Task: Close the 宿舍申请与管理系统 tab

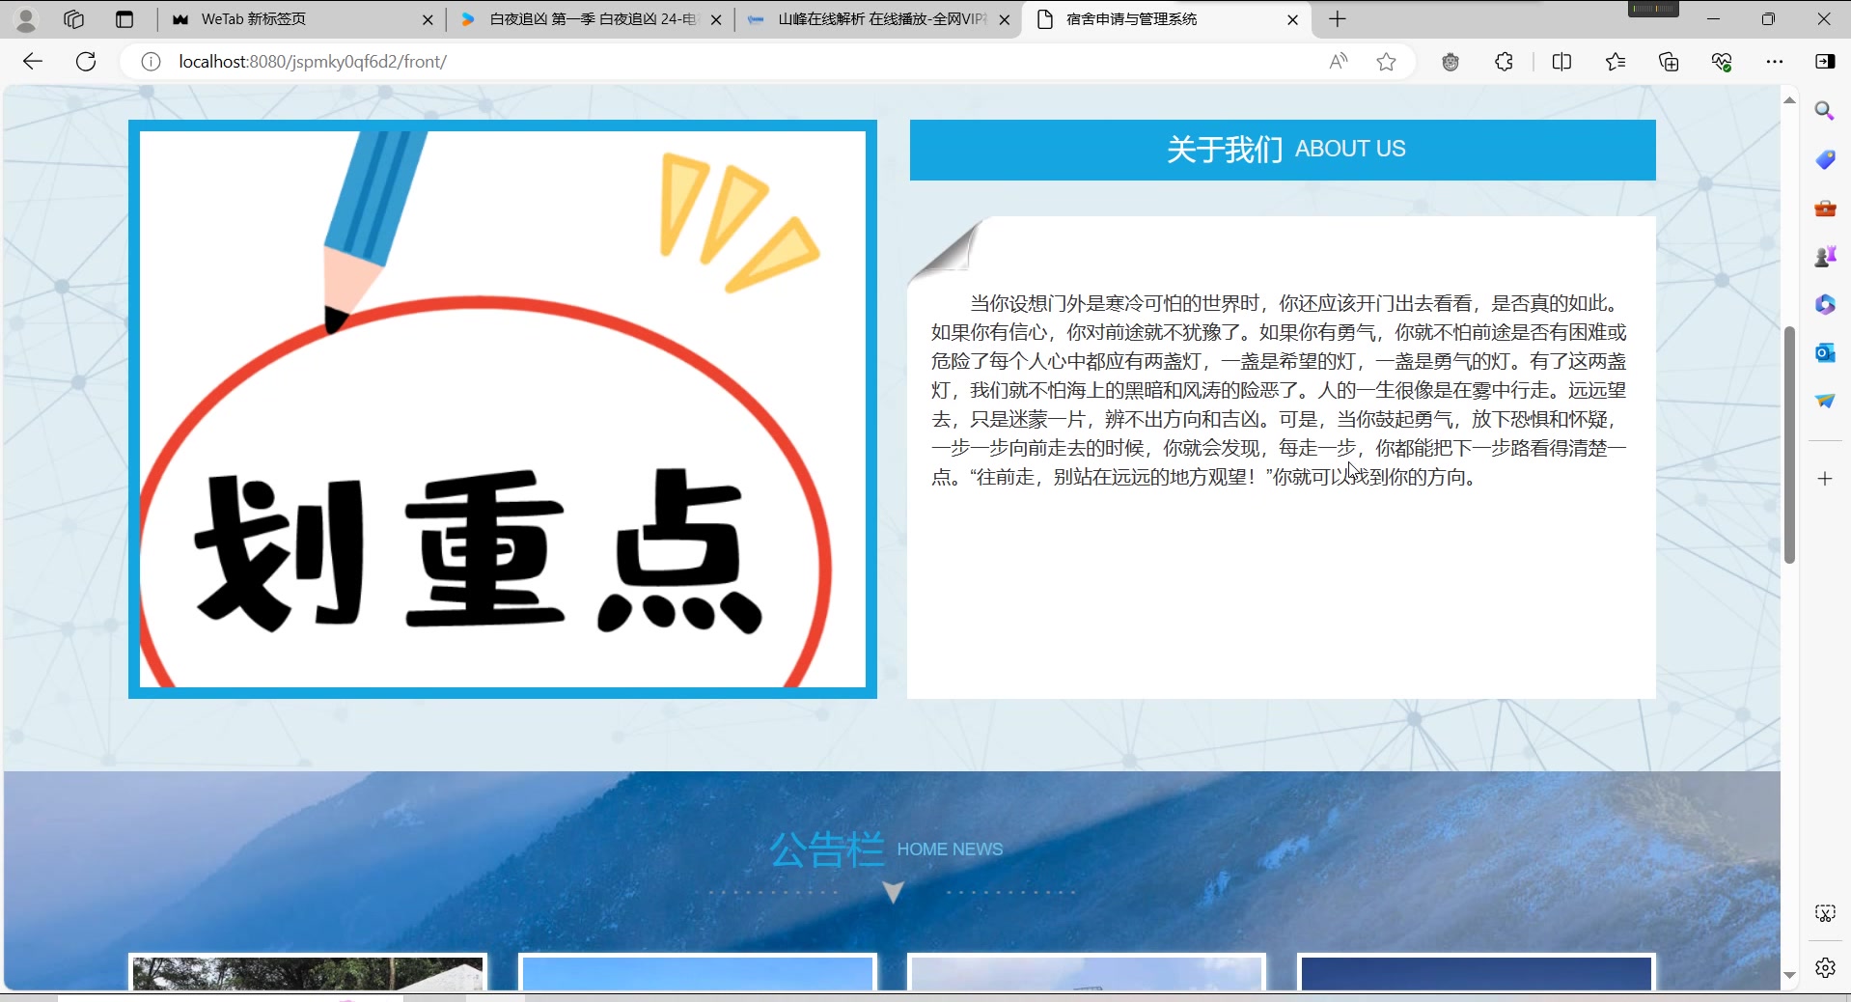Action: pos(1293,19)
